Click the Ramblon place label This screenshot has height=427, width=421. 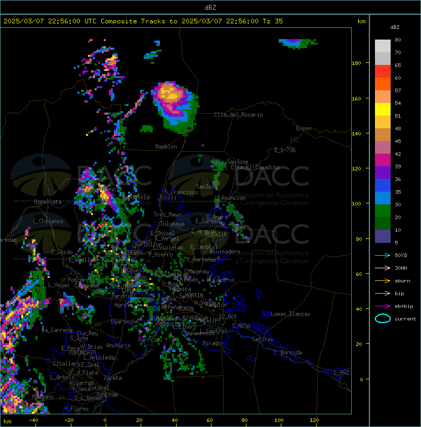click(166, 147)
